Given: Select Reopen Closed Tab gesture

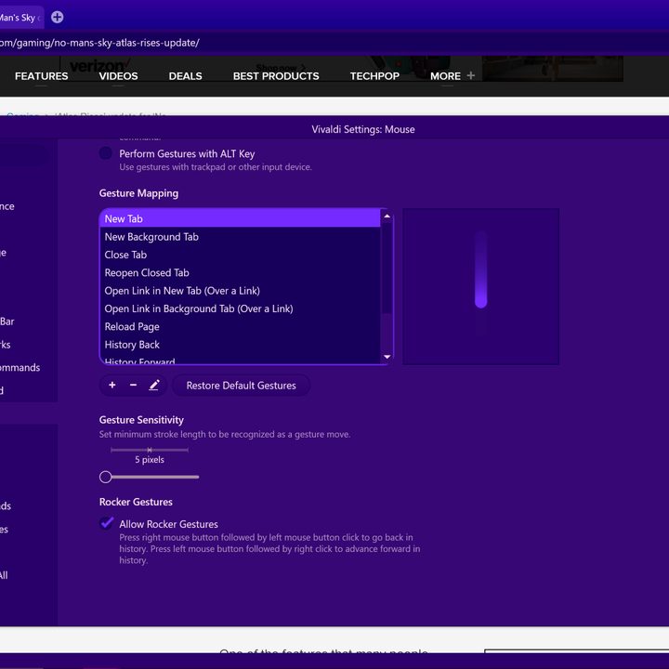Looking at the screenshot, I should coord(240,272).
